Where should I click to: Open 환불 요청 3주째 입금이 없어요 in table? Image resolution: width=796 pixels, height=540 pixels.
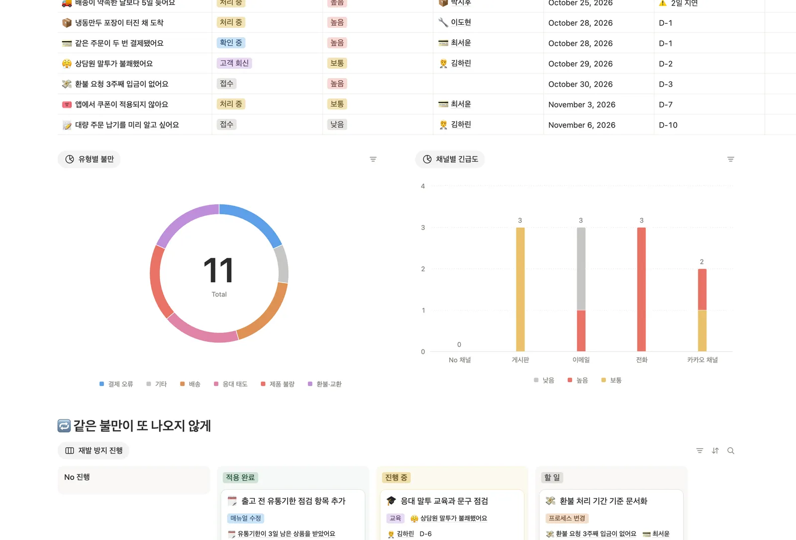tap(121, 84)
